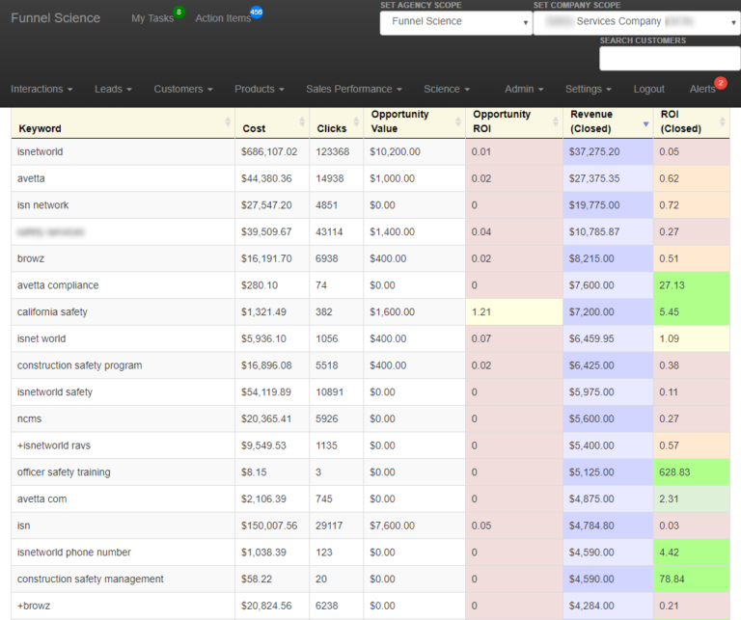Select the avetta com keyword cell
The image size is (741, 620).
click(x=123, y=499)
